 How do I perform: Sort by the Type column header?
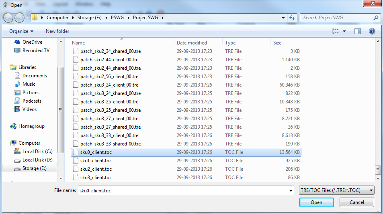tap(230, 43)
